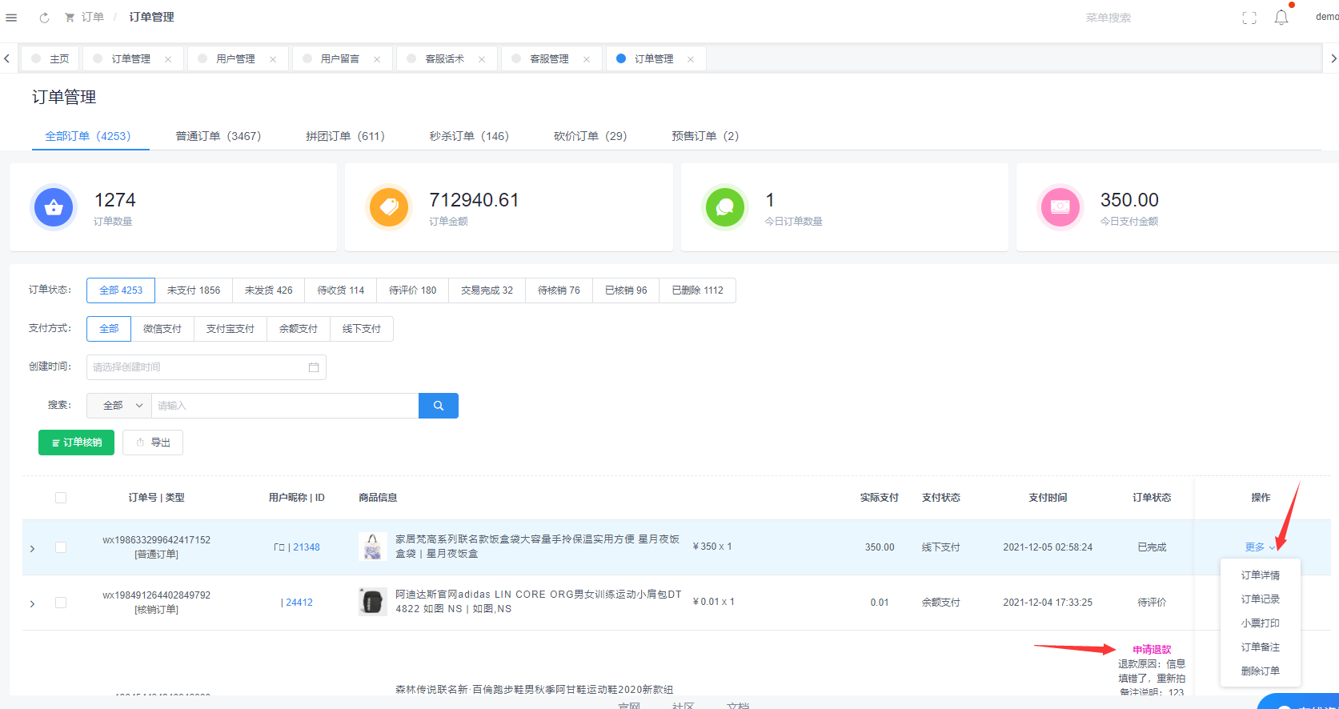The height and width of the screenshot is (709, 1339).
Task: Filter by 已删除 1112 status
Action: click(x=697, y=290)
